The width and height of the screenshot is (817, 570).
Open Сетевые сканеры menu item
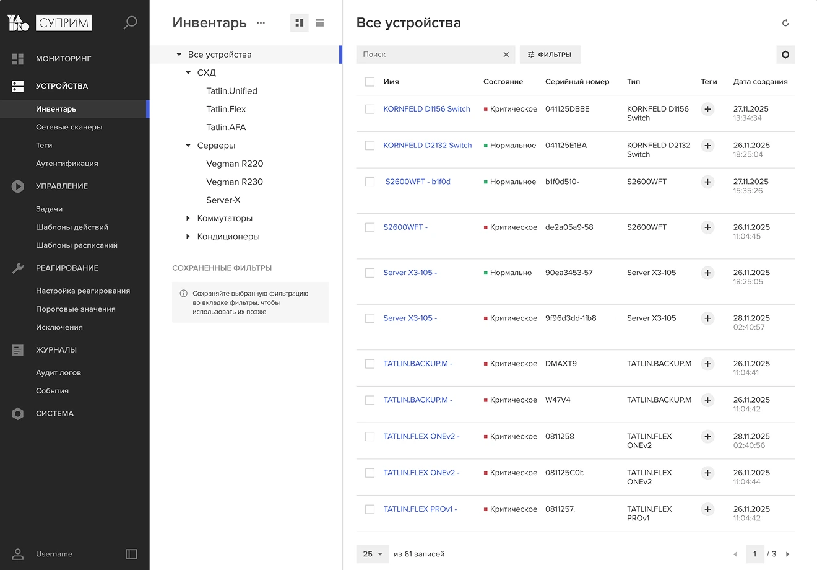[69, 127]
